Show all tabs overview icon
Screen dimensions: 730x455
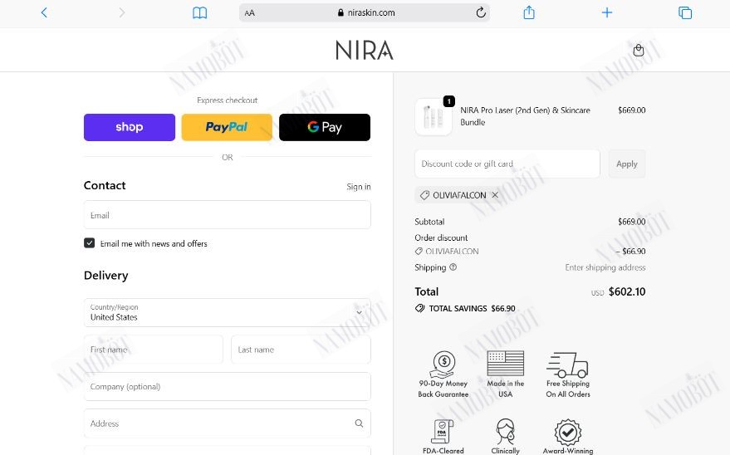(685, 12)
